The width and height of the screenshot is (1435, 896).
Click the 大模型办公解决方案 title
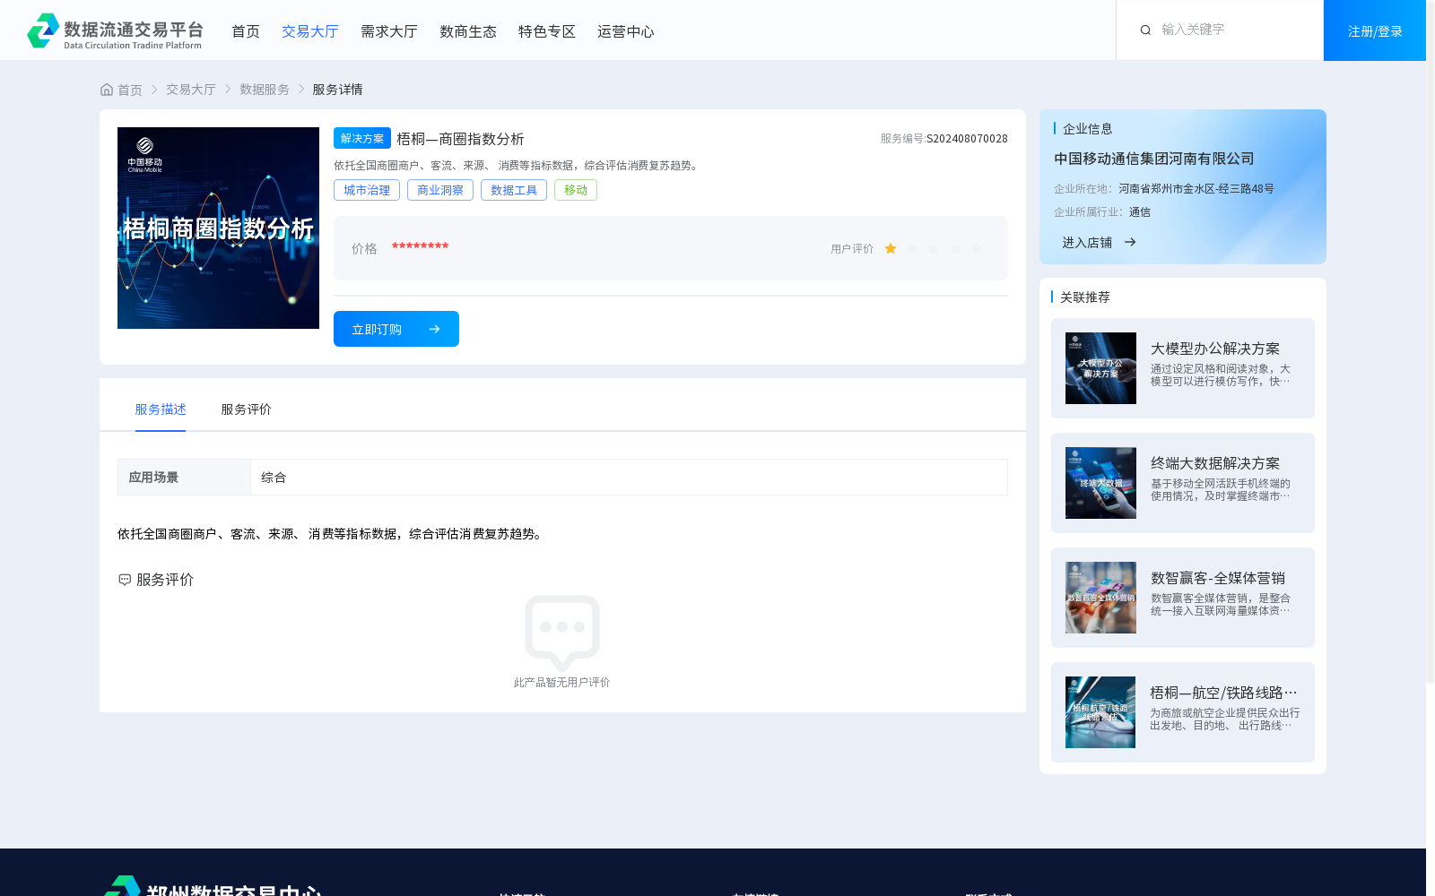click(x=1215, y=349)
